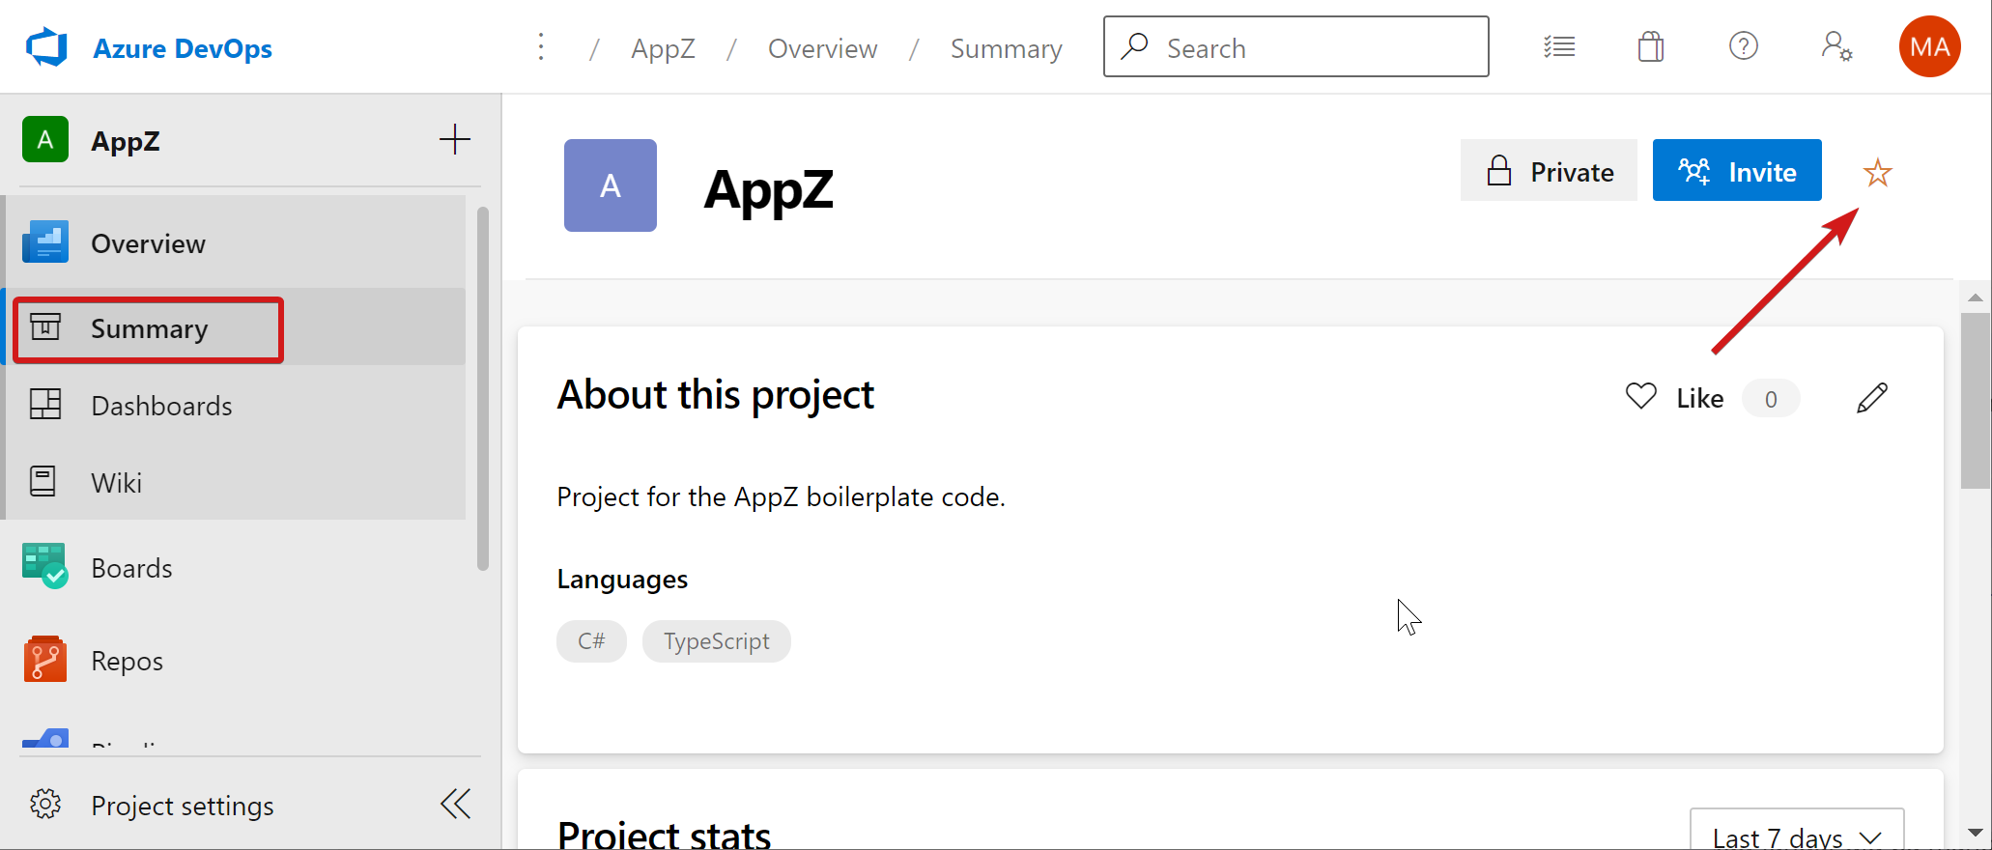
Task: Open the work items list icon
Action: coord(1559,46)
